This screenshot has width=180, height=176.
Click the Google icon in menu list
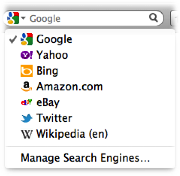pyautogui.click(x=27, y=39)
